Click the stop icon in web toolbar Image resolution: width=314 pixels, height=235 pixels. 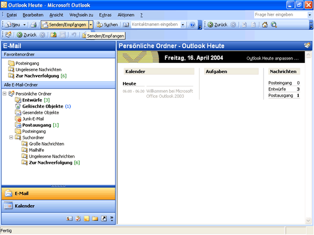pyautogui.click(x=244, y=25)
